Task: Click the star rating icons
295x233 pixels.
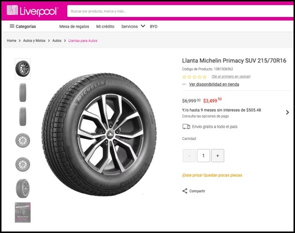Action: click(x=194, y=77)
